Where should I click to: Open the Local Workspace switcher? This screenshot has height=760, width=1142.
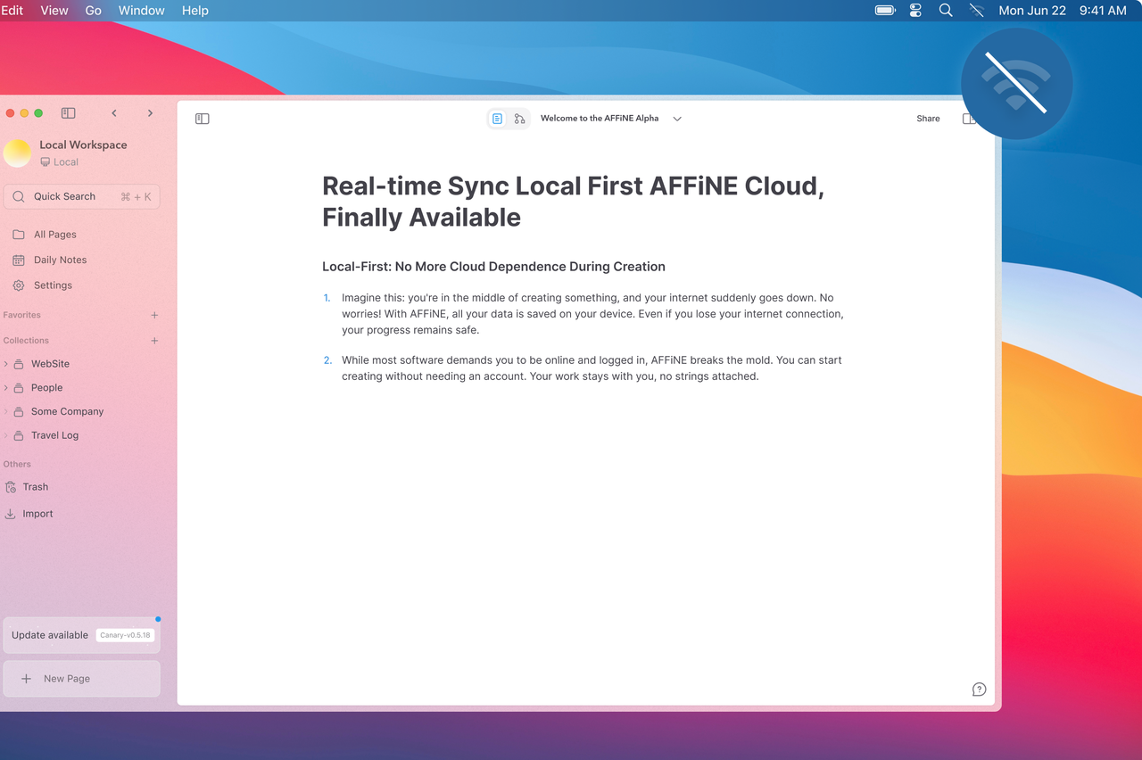point(83,145)
